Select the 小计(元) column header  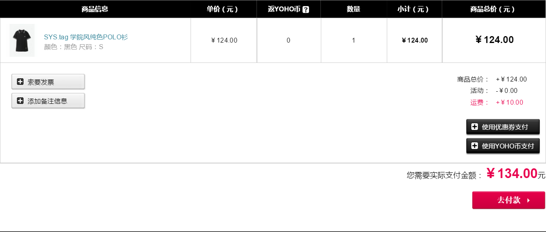click(x=414, y=9)
